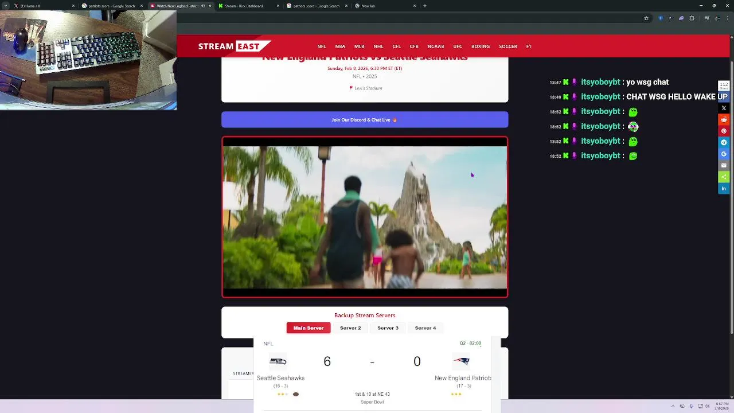
Task: Open CFB category in StreamEast nav
Action: tap(414, 46)
